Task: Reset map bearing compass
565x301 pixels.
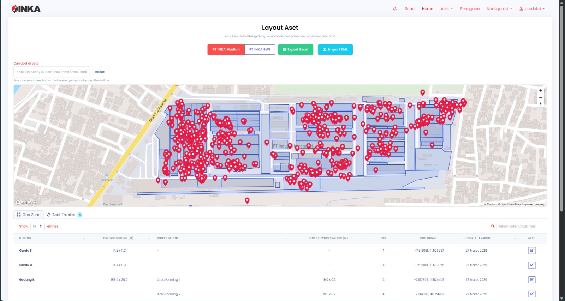Action: pyautogui.click(x=540, y=104)
